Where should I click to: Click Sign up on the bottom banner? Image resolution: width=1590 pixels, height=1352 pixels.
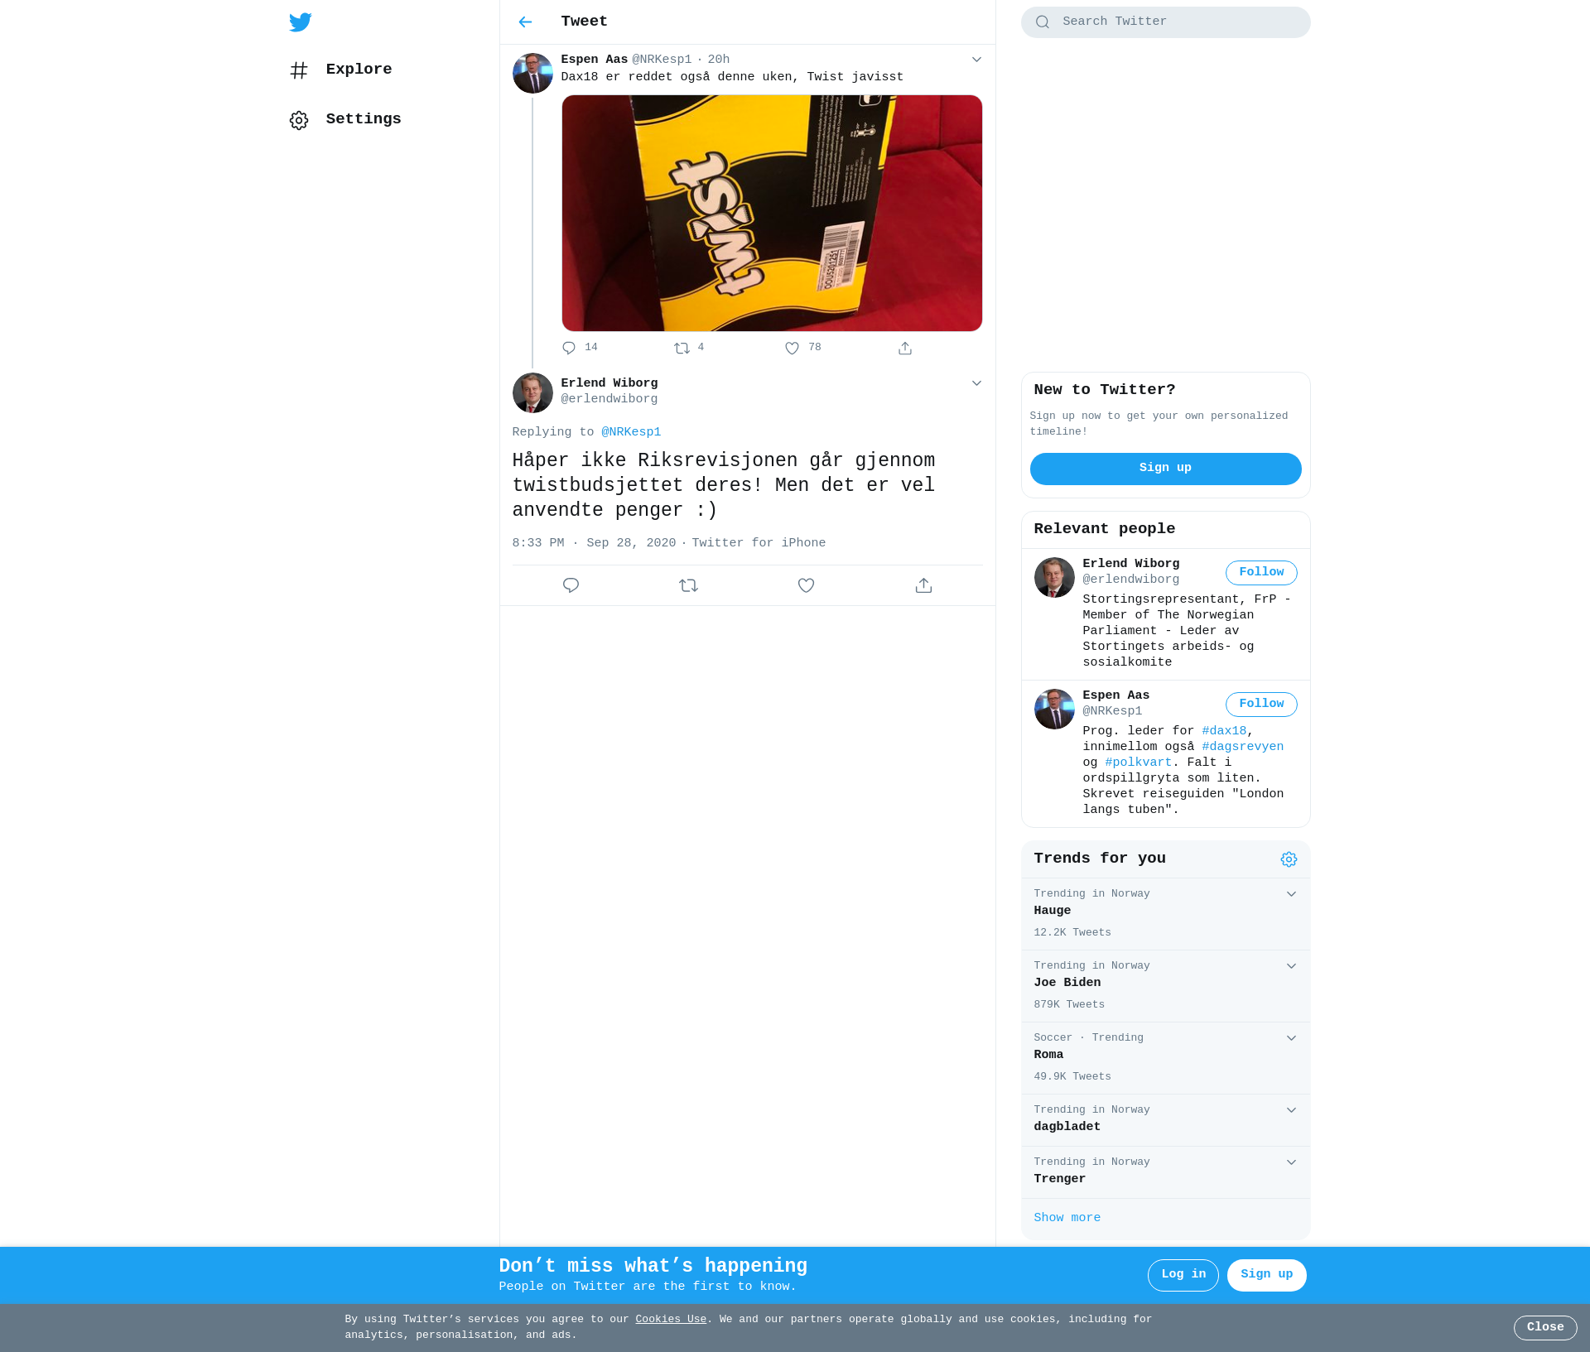coord(1266,1275)
